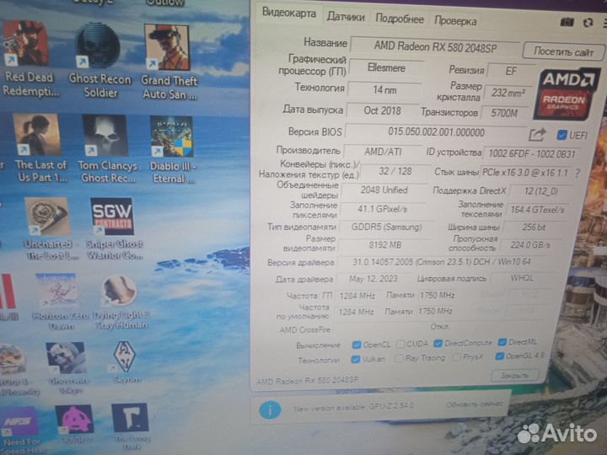Toggle the DirectML checkbox
Screen dimensions: 607x455
(502, 342)
